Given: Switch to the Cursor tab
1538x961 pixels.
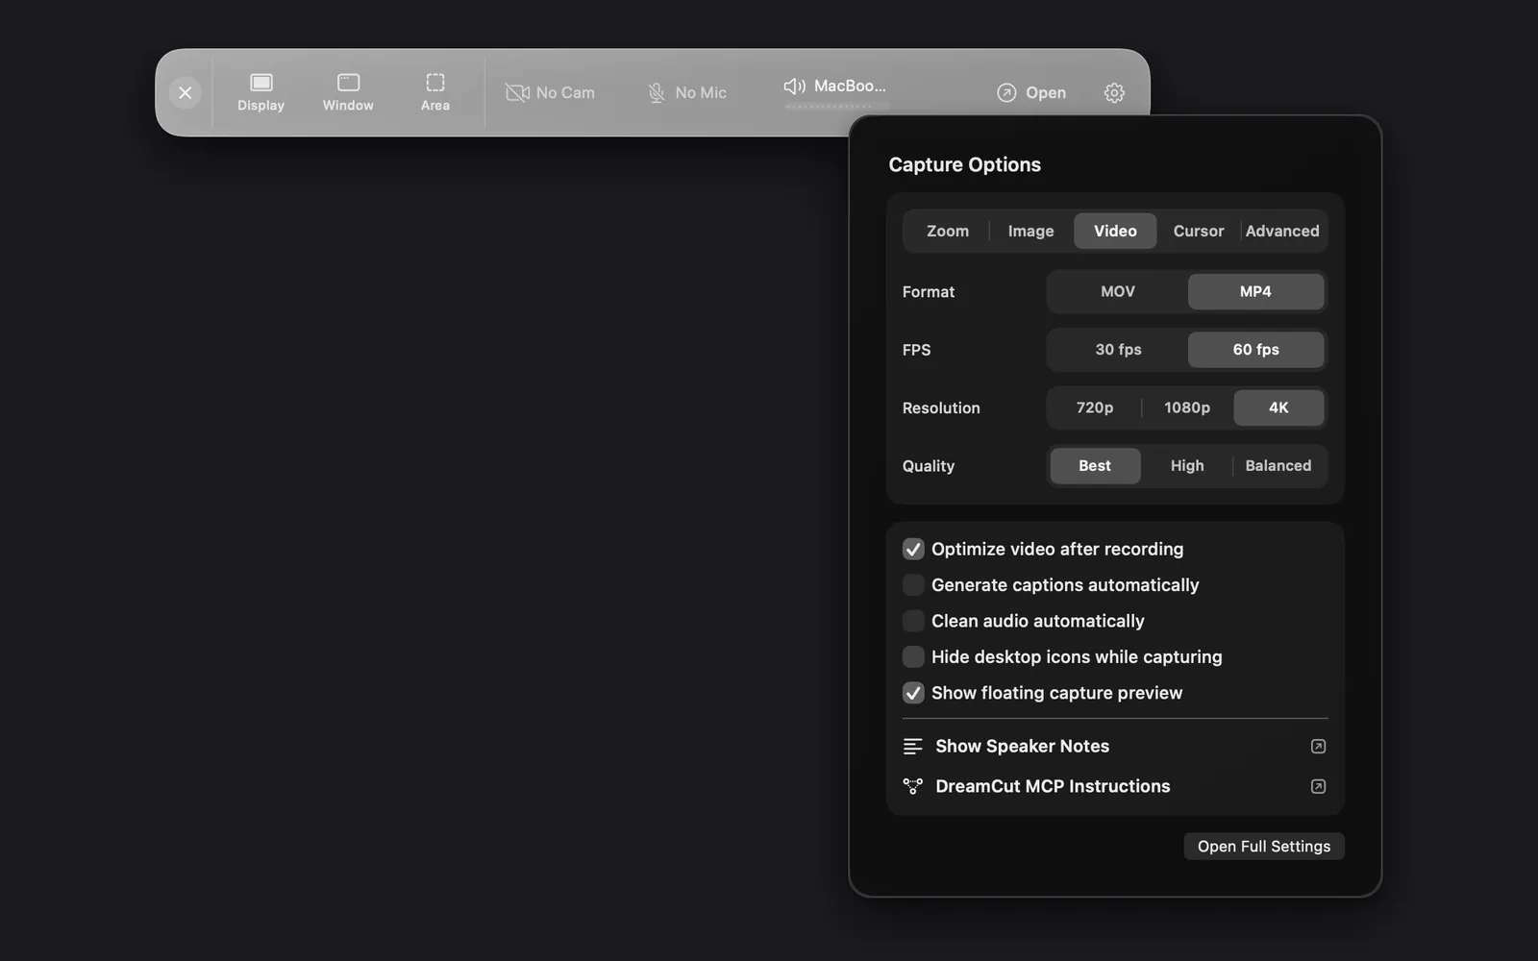Looking at the screenshot, I should (1198, 231).
